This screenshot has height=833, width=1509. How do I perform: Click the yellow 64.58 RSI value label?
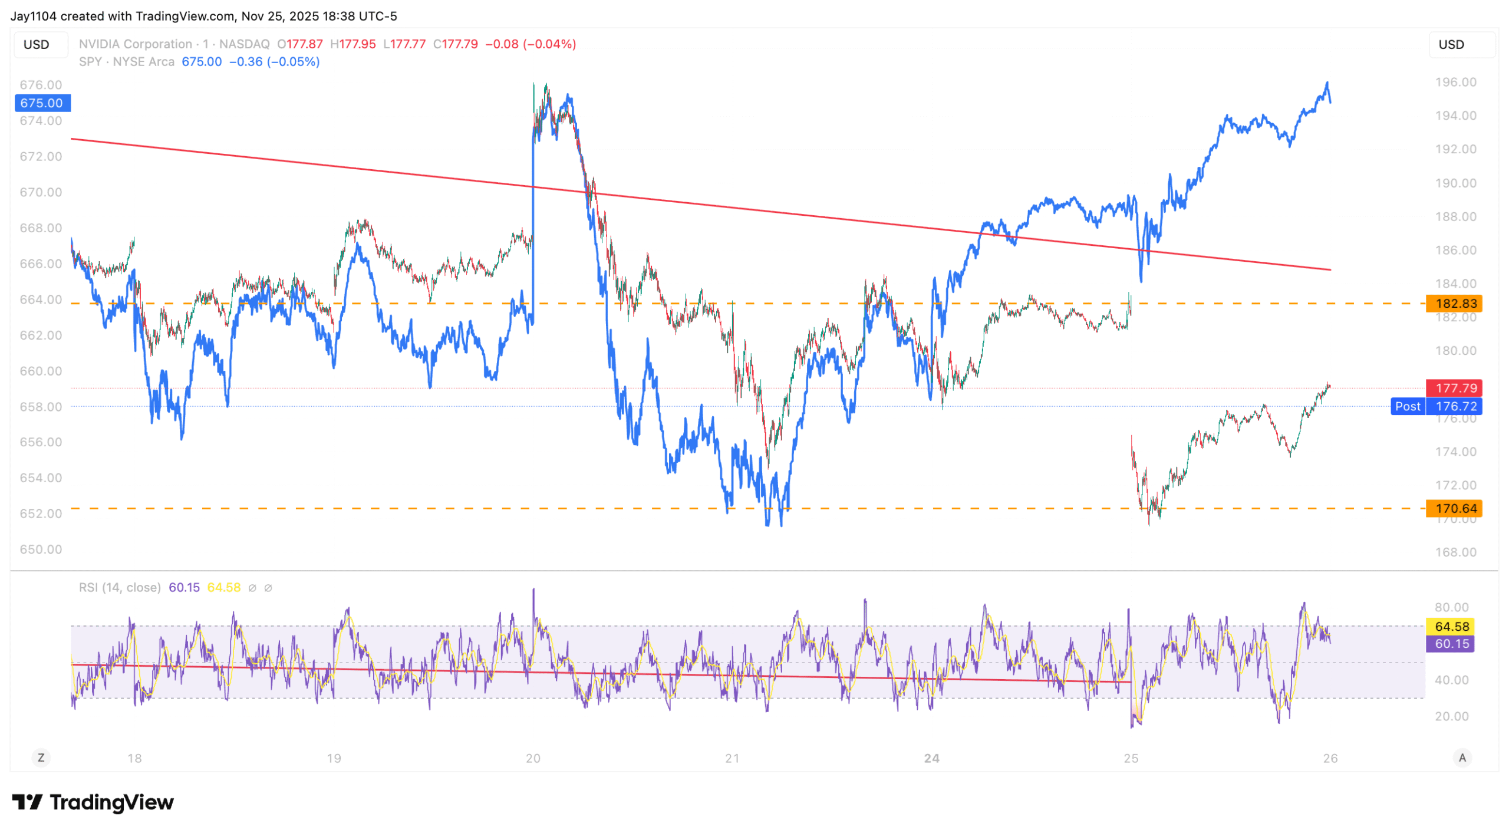pyautogui.click(x=1451, y=626)
